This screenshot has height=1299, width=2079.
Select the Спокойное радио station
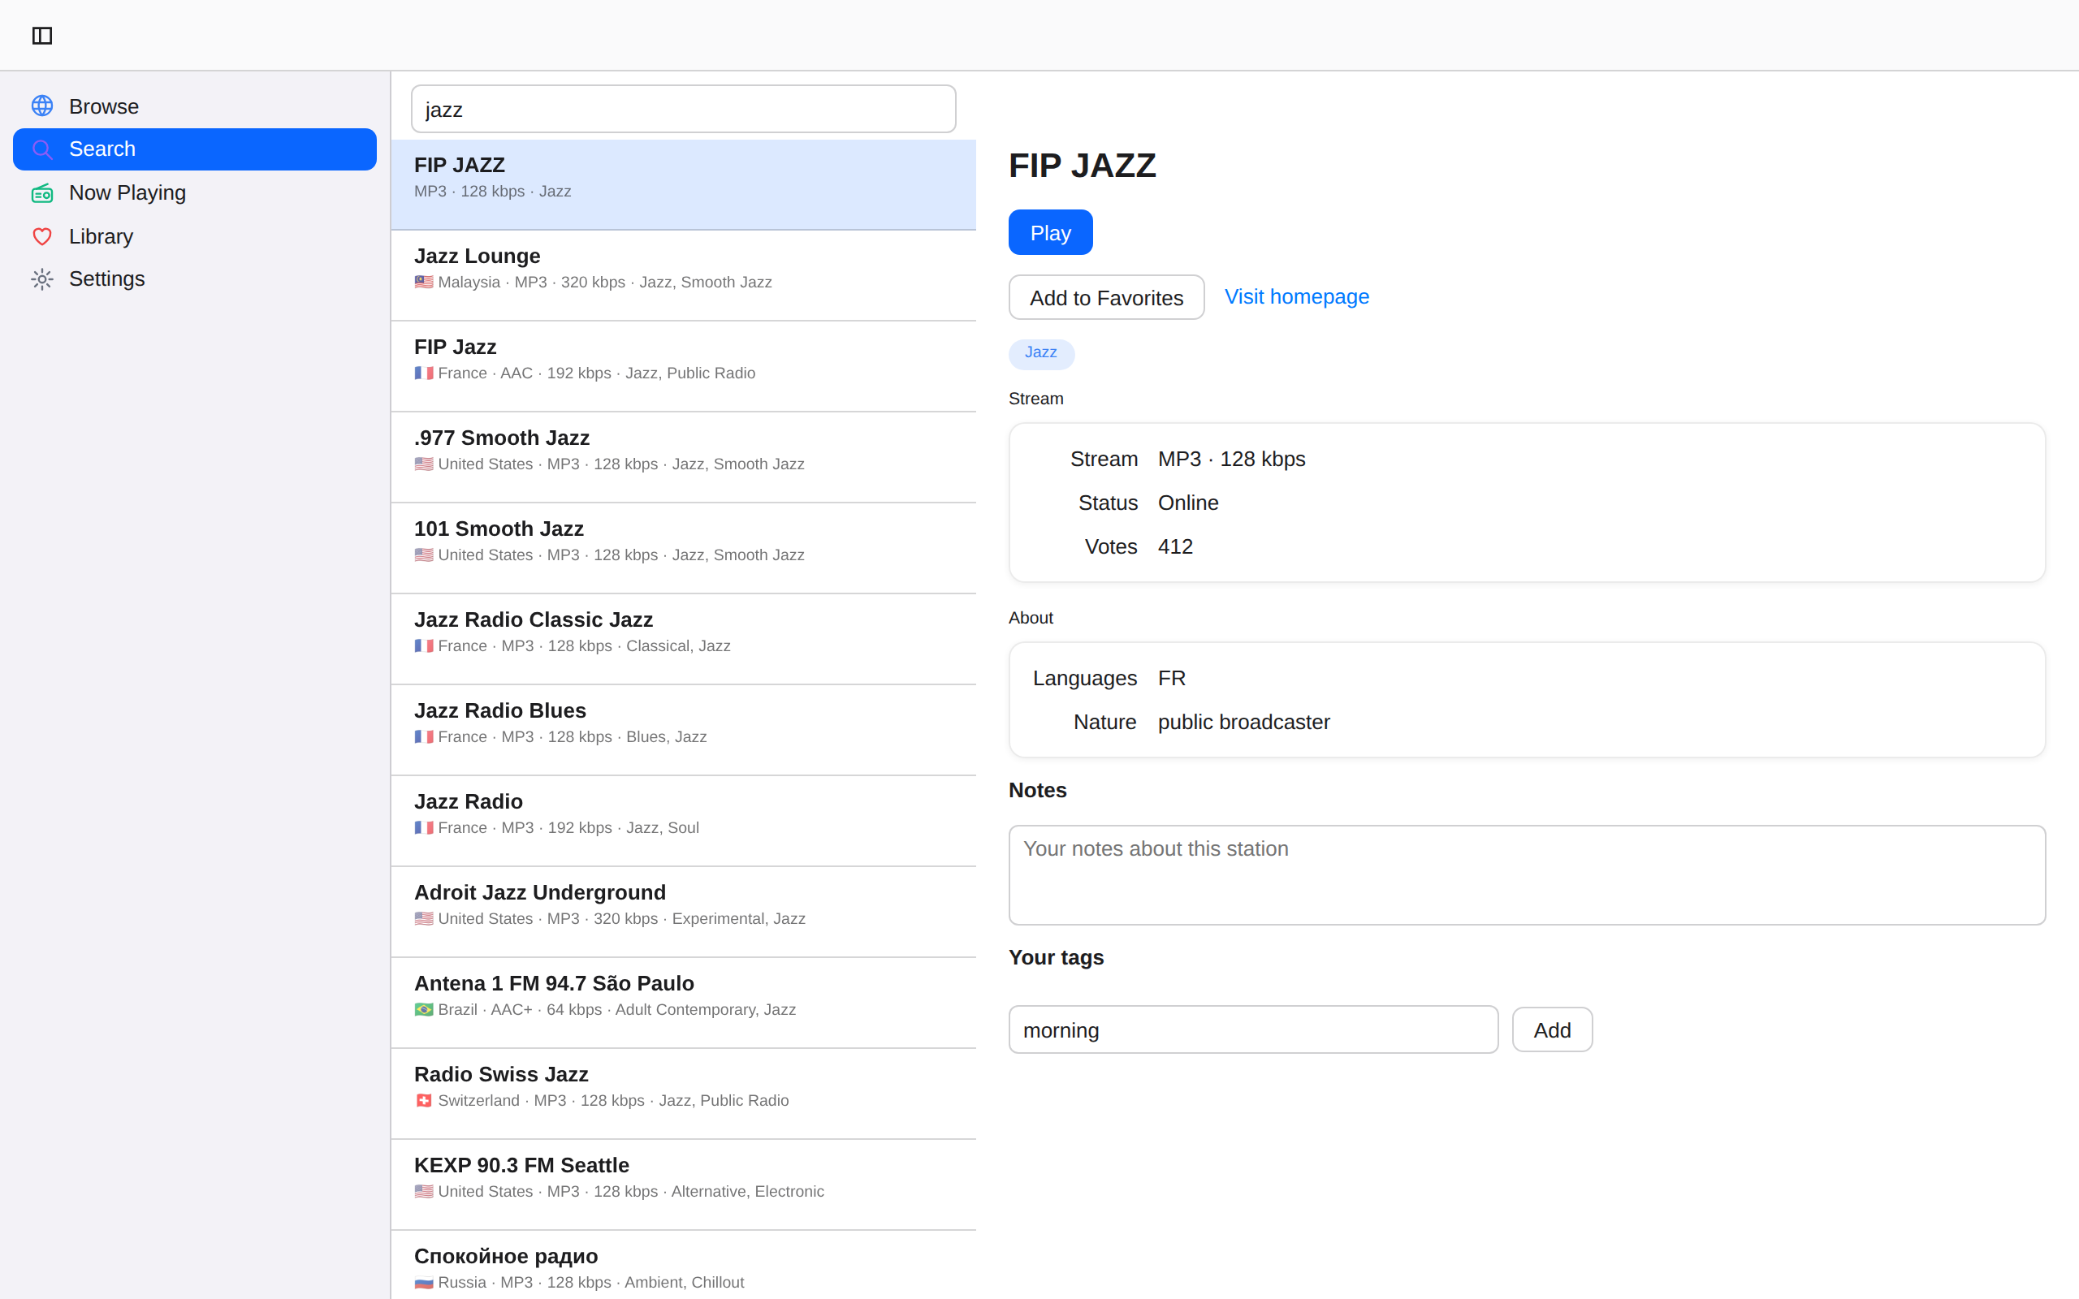(x=683, y=1266)
